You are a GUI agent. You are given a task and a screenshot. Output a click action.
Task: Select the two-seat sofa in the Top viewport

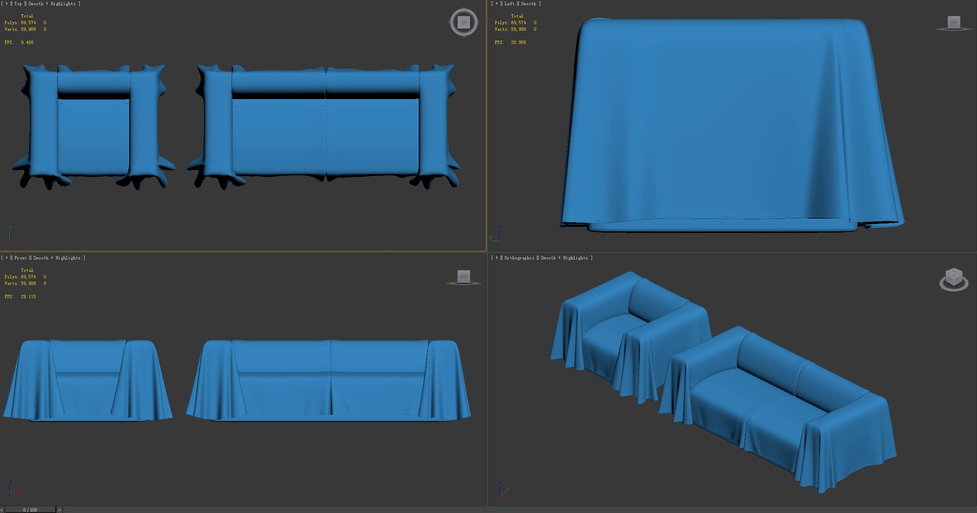coord(325,127)
